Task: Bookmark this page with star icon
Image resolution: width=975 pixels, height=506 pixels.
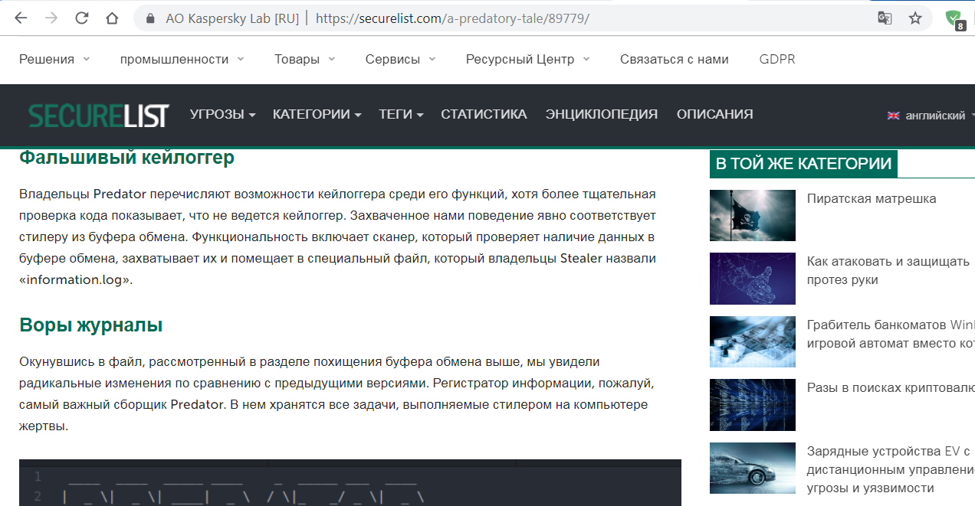Action: point(915,18)
